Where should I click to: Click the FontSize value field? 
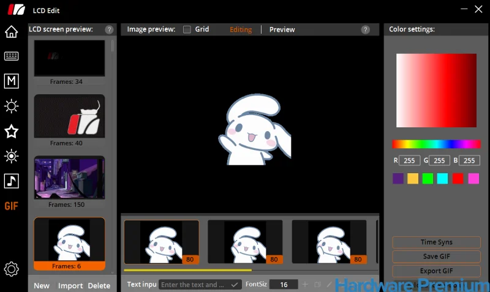click(284, 285)
